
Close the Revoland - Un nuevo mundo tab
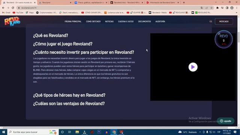coord(35,3)
